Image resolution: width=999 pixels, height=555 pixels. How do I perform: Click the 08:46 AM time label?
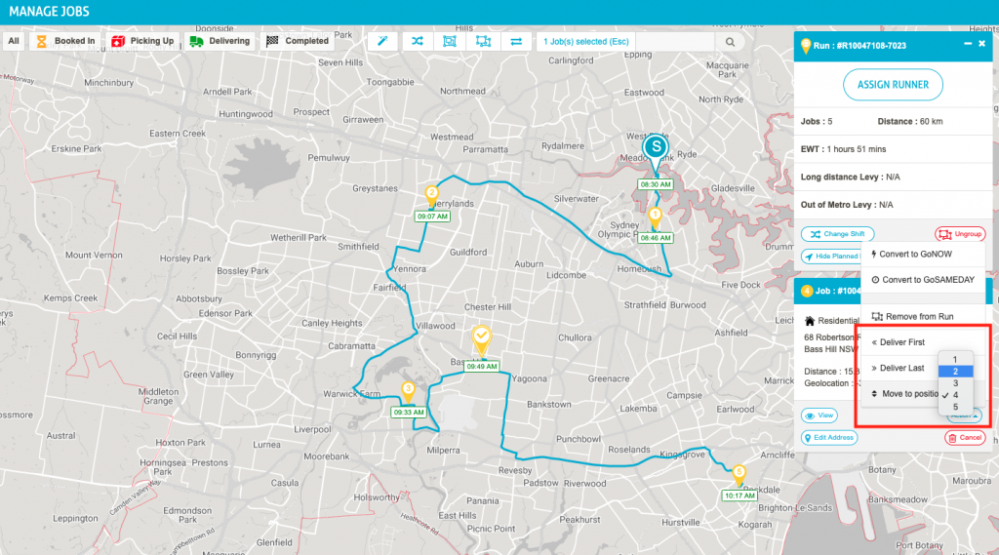point(656,238)
